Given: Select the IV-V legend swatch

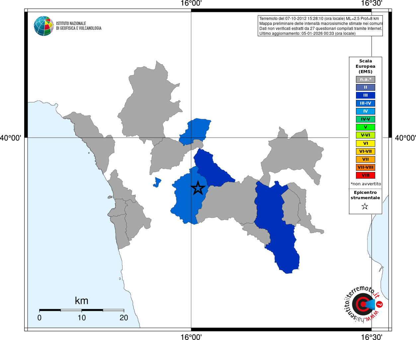Looking at the screenshot, I should point(366,119).
